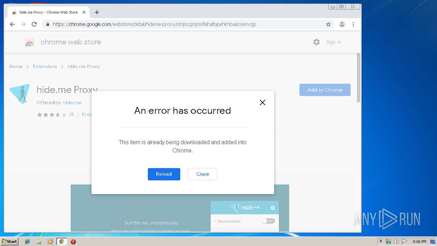Click the padlock site info icon
Image resolution: width=437 pixels, height=246 pixels.
pyautogui.click(x=47, y=24)
